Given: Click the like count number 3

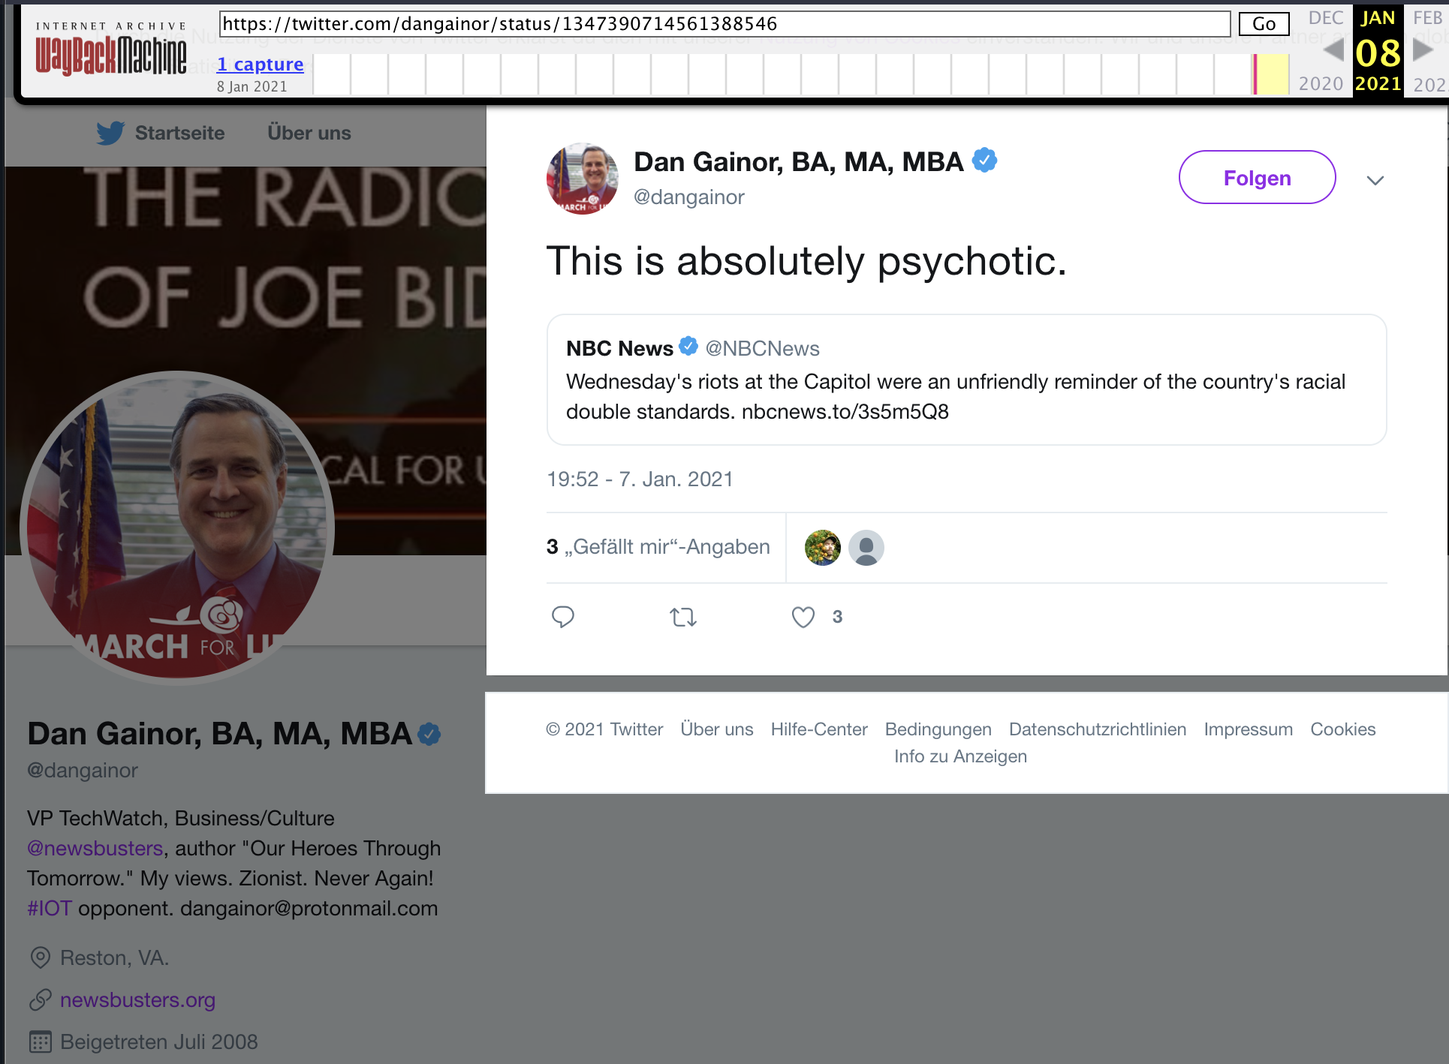Looking at the screenshot, I should coord(837,617).
